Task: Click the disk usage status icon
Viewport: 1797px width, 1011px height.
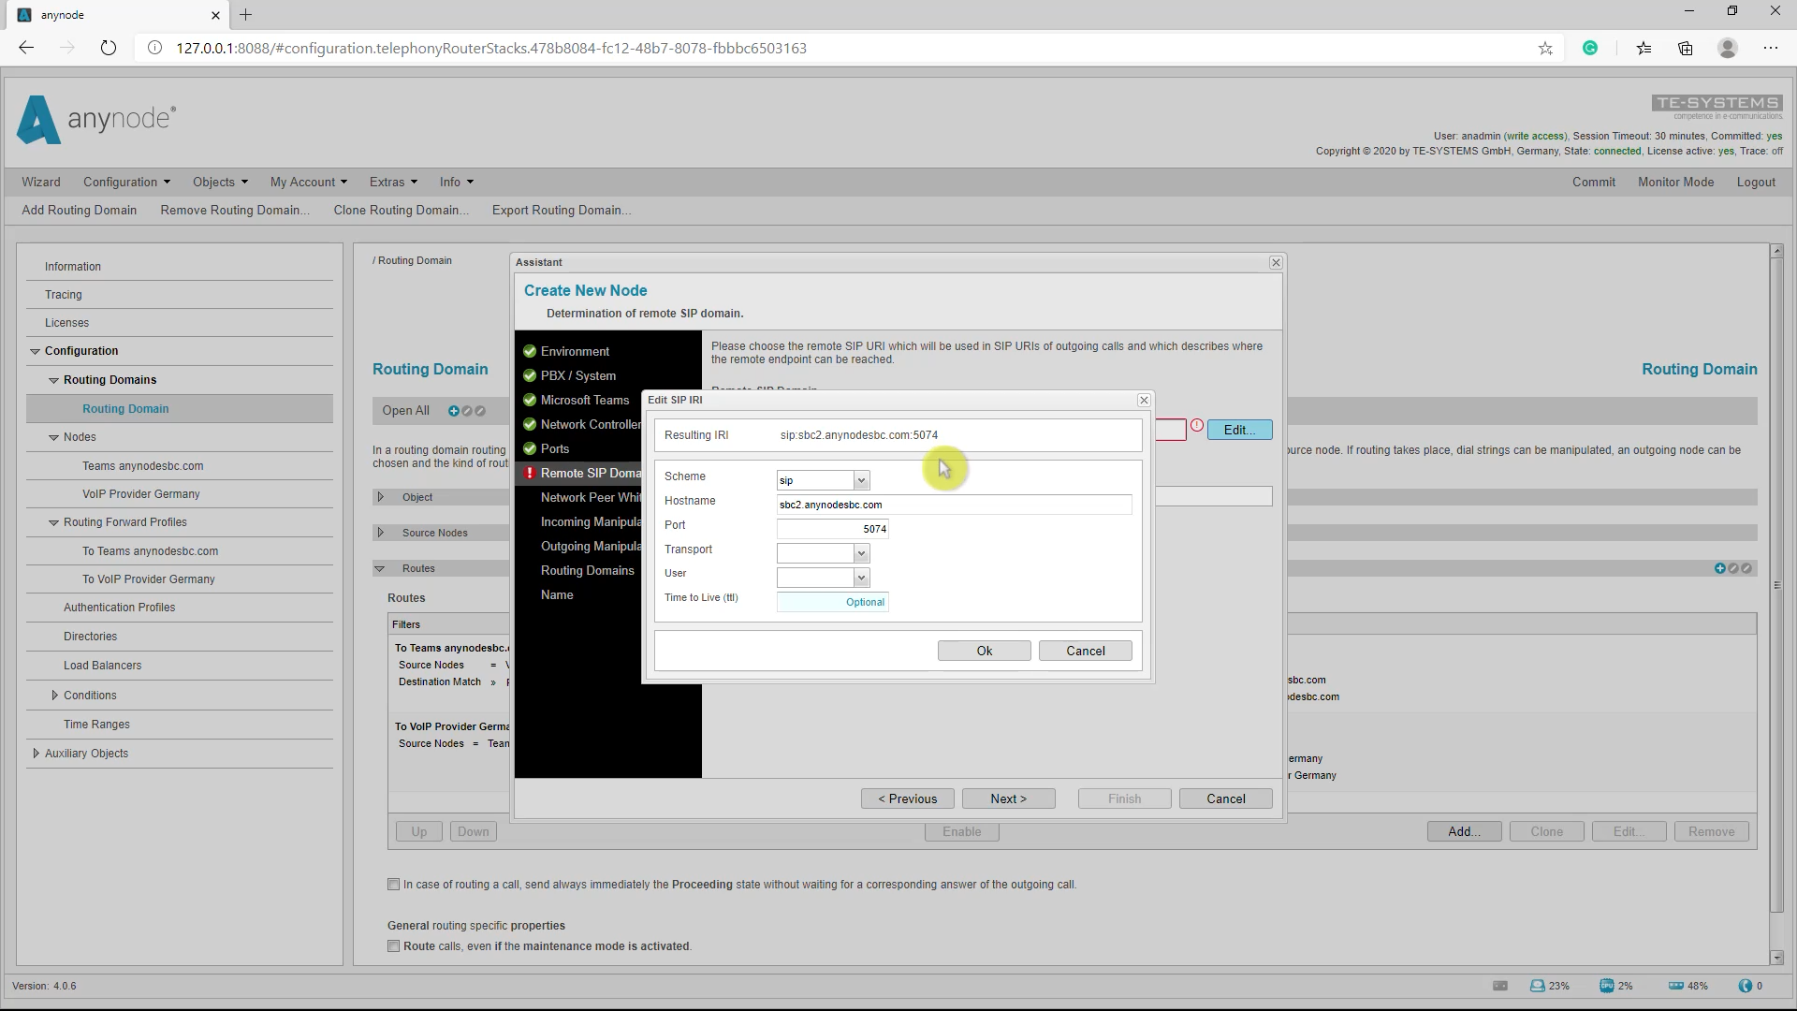Action: click(x=1538, y=986)
